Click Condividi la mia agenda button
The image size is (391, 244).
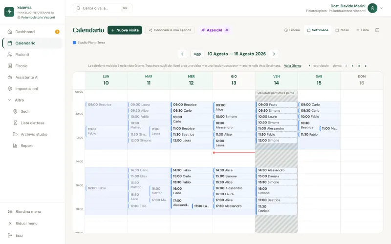tap(170, 30)
